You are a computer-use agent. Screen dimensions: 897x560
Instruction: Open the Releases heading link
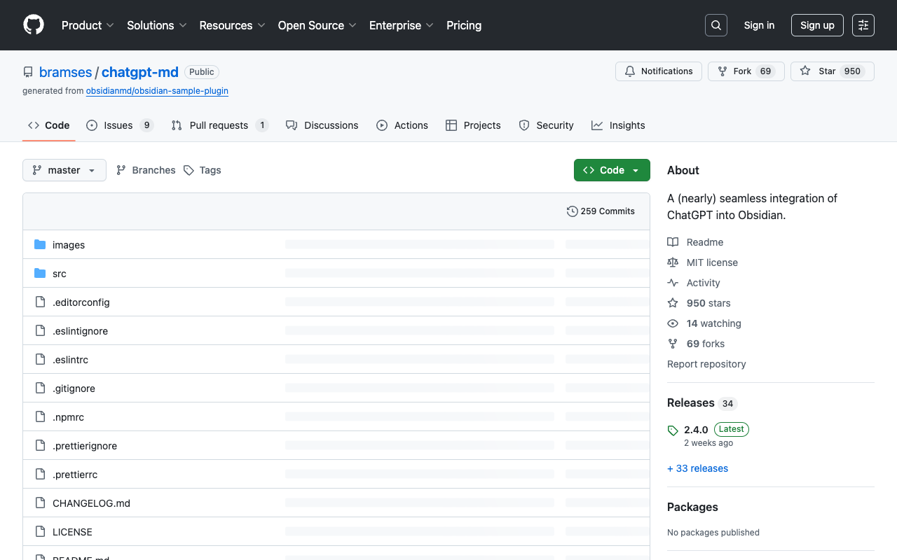(691, 403)
